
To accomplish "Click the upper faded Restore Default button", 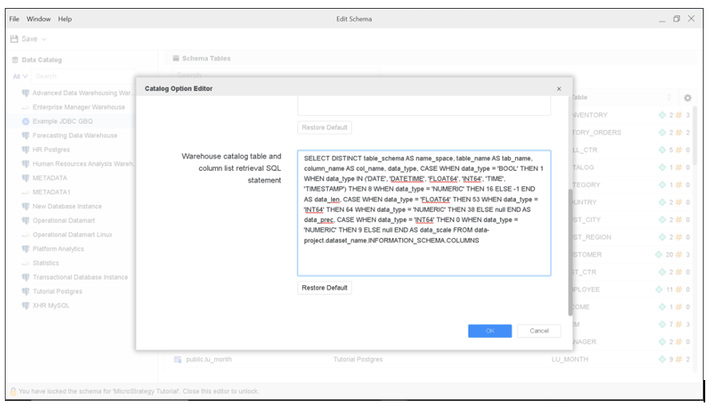I will tap(324, 128).
